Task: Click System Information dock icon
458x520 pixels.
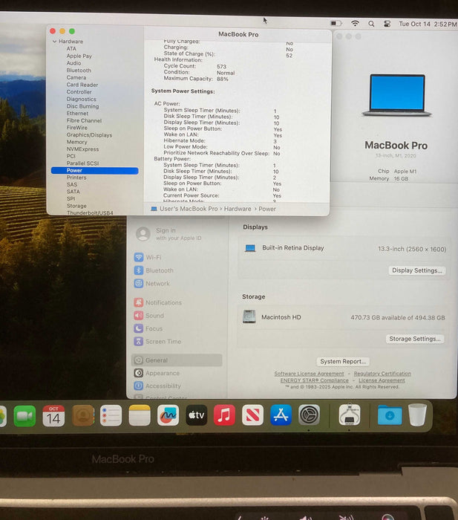Action: click(x=350, y=415)
